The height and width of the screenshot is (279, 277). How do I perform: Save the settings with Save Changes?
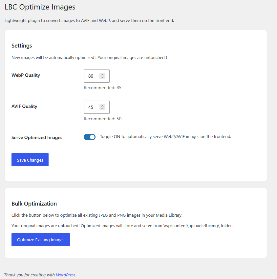pos(30,160)
